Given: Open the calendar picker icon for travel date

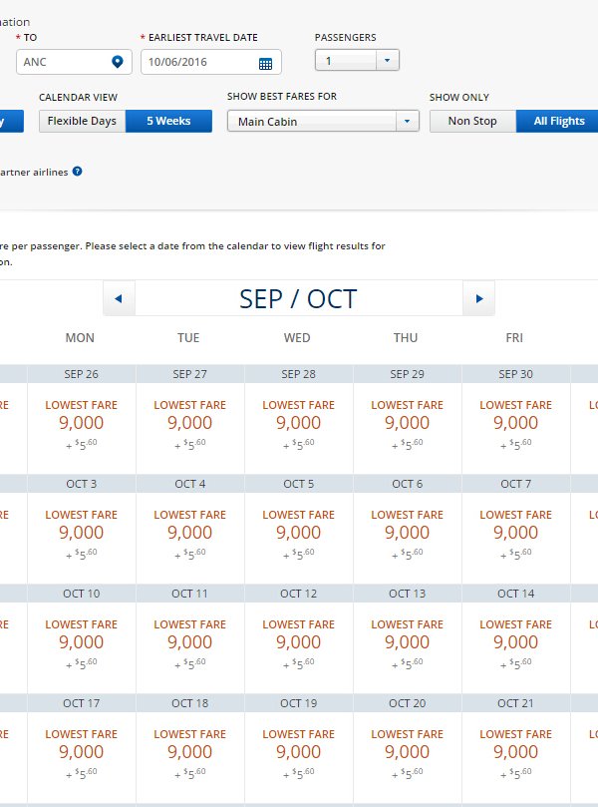Looking at the screenshot, I should click(x=265, y=63).
